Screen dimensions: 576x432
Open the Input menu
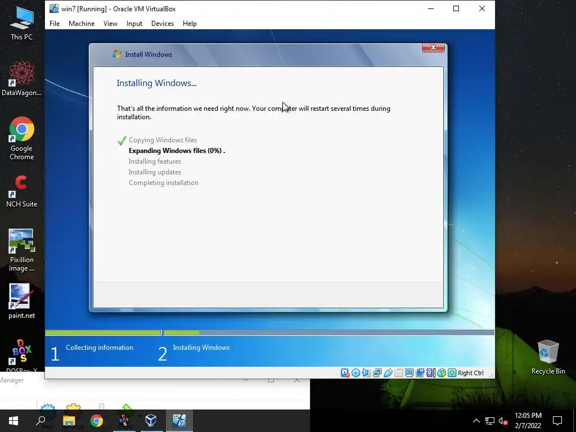[134, 24]
